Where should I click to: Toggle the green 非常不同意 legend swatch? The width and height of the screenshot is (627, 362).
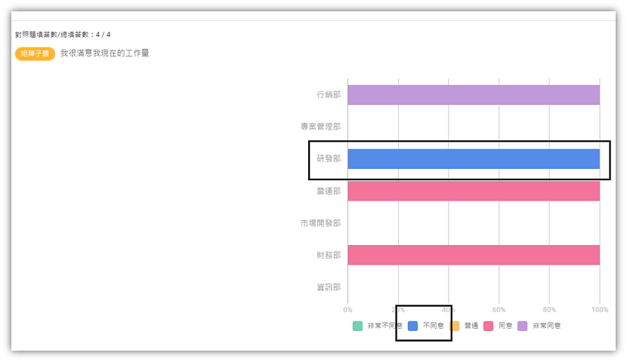(357, 326)
